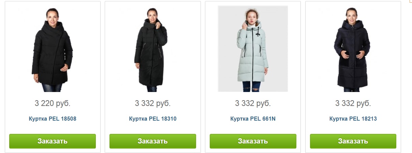Click the hood of the navy PEL 18213 coat
412x153 pixels.
(x=353, y=25)
